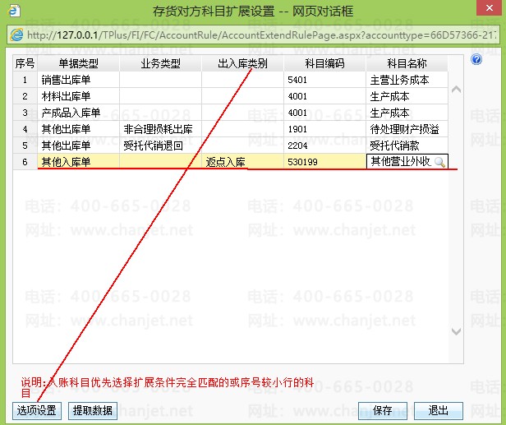
Task: Click the 1901 account code cell
Action: click(324, 129)
